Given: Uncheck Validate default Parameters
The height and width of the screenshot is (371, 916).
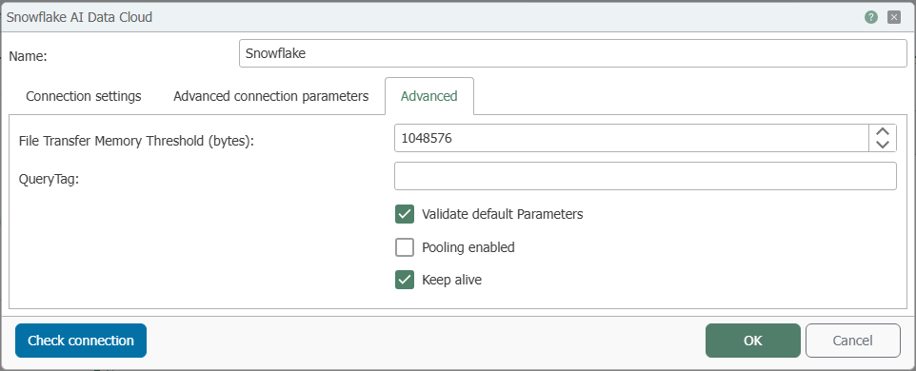Looking at the screenshot, I should [x=405, y=214].
